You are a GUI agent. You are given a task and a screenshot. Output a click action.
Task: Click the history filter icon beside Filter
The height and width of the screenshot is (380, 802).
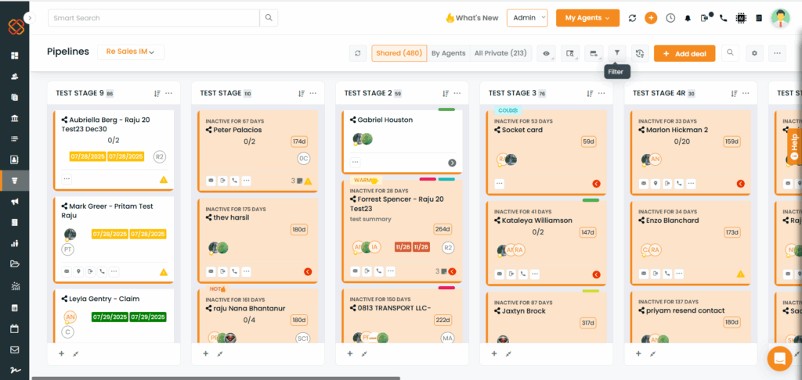pyautogui.click(x=640, y=53)
